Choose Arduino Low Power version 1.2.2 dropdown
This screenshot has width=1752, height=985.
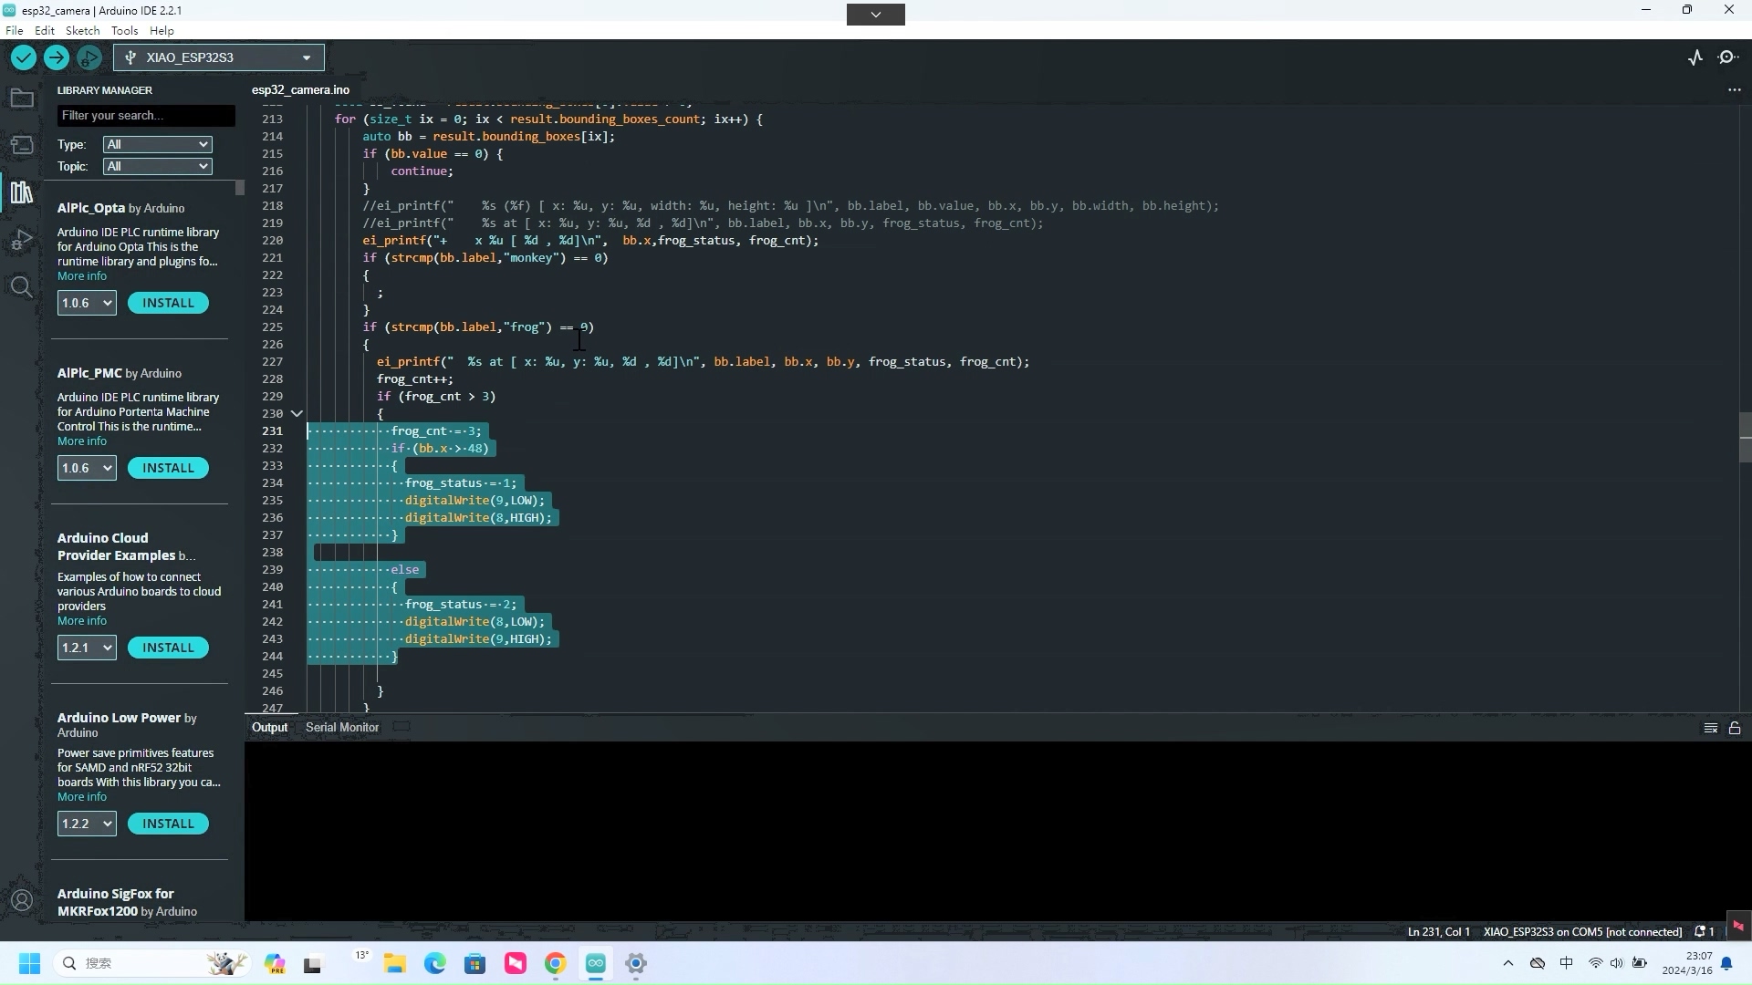pyautogui.click(x=87, y=824)
